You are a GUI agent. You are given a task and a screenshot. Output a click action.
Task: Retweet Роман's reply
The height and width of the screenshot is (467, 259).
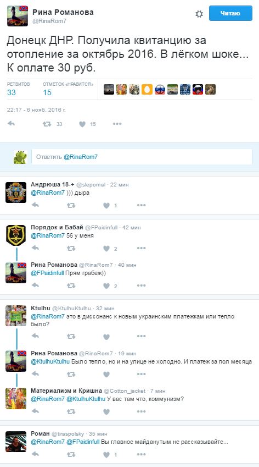point(71,454)
